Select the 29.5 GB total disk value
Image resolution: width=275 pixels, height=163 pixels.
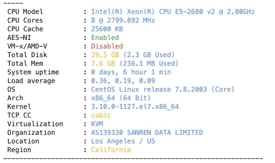105,55
